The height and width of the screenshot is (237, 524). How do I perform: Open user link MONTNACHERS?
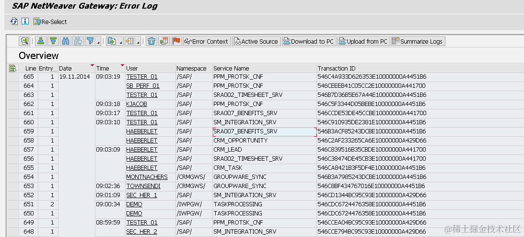[147, 177]
